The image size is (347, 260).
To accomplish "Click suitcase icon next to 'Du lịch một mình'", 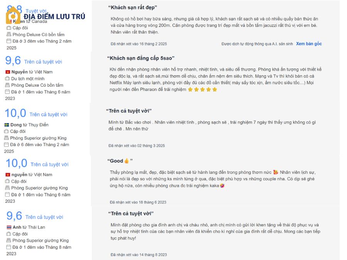I will [x=8, y=79].
